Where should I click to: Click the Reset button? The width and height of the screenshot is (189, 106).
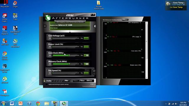click(83, 81)
